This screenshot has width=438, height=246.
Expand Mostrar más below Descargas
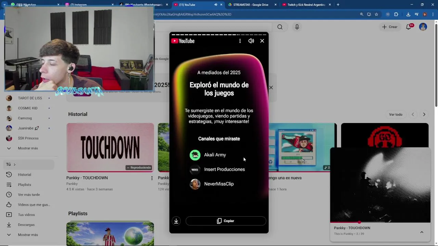(x=28, y=235)
